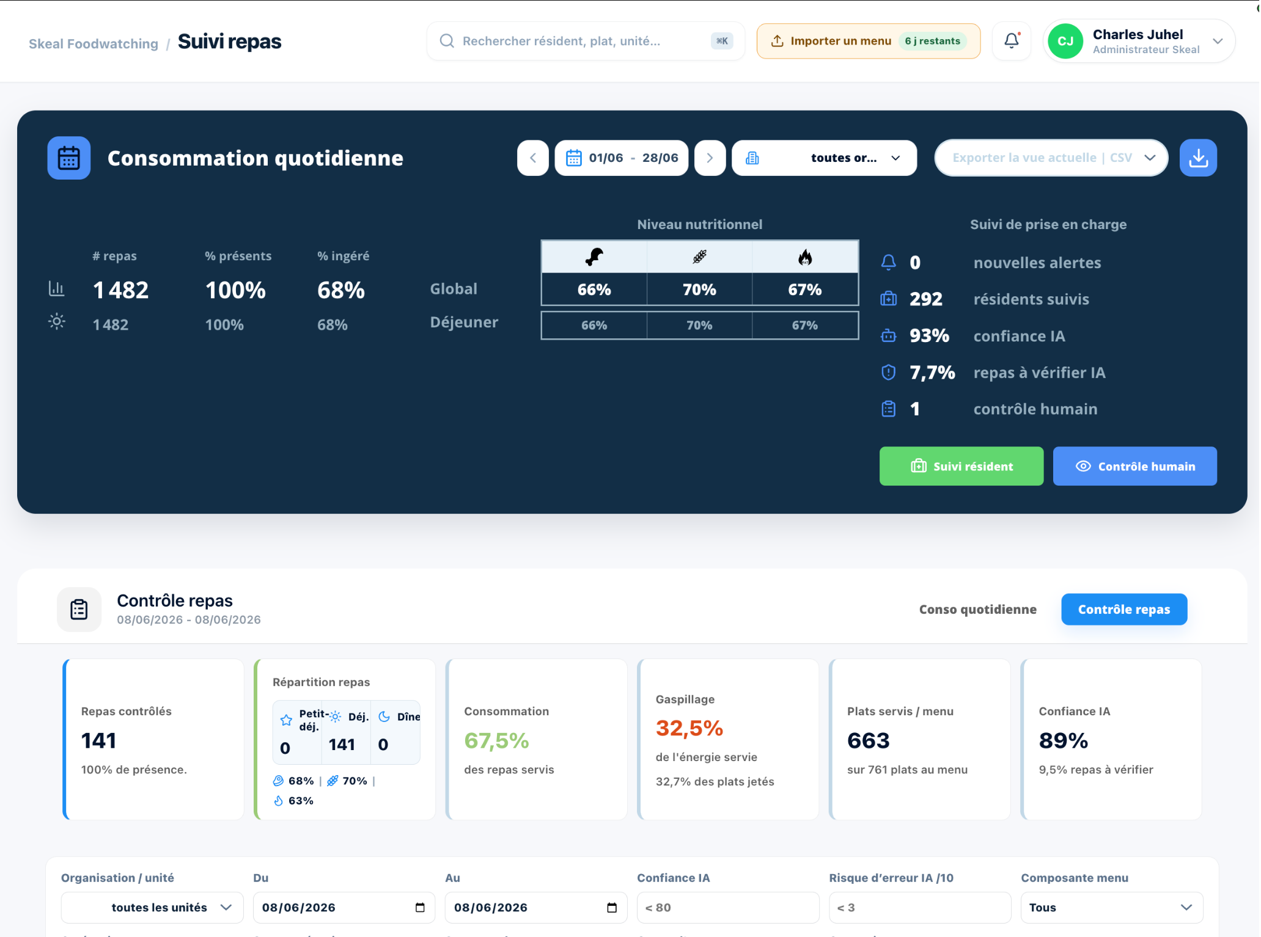1261x937 pixels.
Task: Click the blue download export icon
Action: [x=1198, y=158]
